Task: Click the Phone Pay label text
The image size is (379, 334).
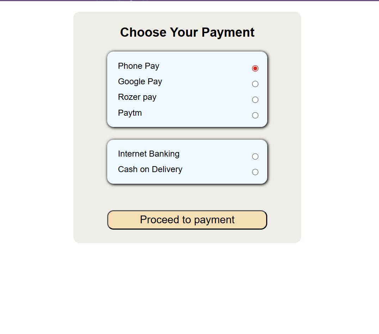Action: click(139, 66)
